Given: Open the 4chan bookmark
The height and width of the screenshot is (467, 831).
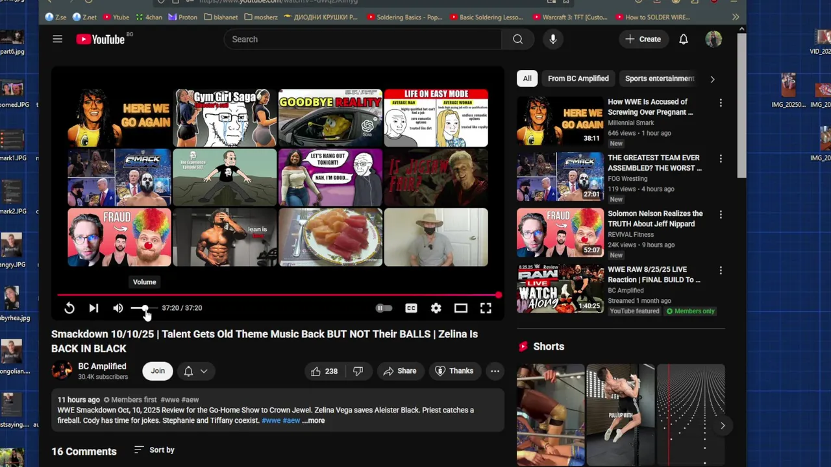Looking at the screenshot, I should [x=149, y=17].
